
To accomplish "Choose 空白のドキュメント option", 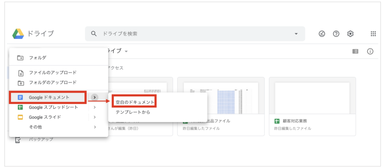I will coord(134,102).
